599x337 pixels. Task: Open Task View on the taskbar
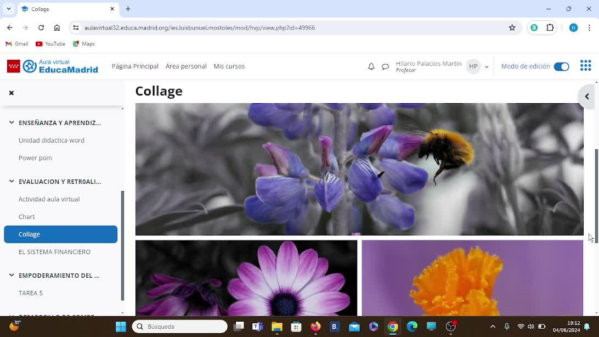(x=239, y=327)
